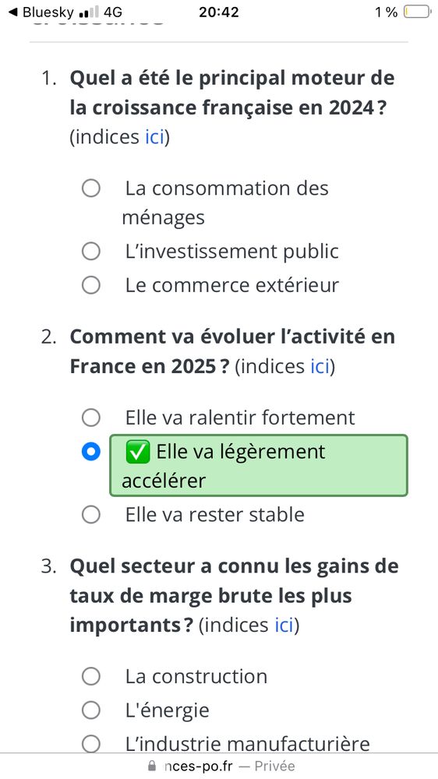Screen dimensions: 438x779
Task: Tap the 20:42 clock in status bar
Action: (219, 12)
